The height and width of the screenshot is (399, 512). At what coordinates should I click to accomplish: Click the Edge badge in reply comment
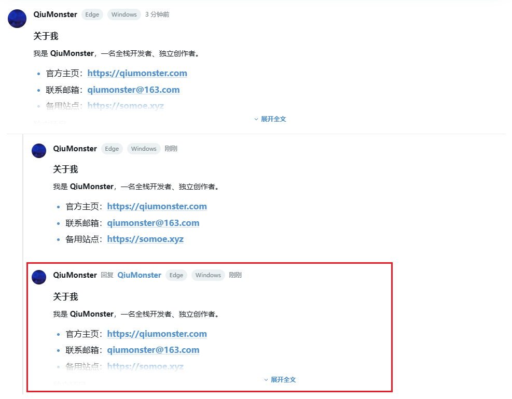pyautogui.click(x=176, y=275)
